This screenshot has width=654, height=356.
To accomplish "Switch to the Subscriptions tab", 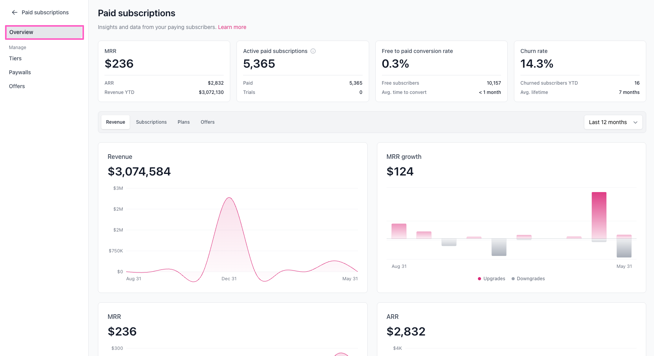I will 151,122.
